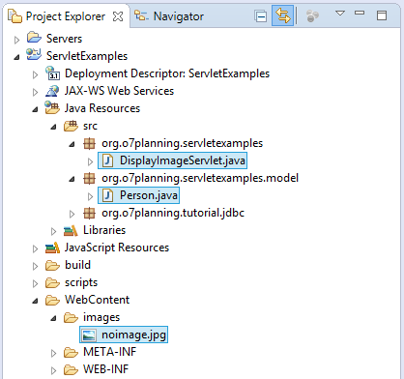Expand the Deployment Descriptor node
Viewport: 404px width, 379px height.
(x=35, y=74)
